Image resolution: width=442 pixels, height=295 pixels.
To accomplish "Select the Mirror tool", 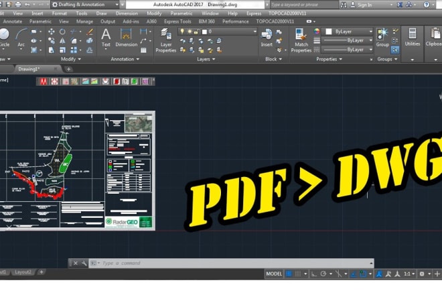I will pyautogui.click(x=62, y=41).
